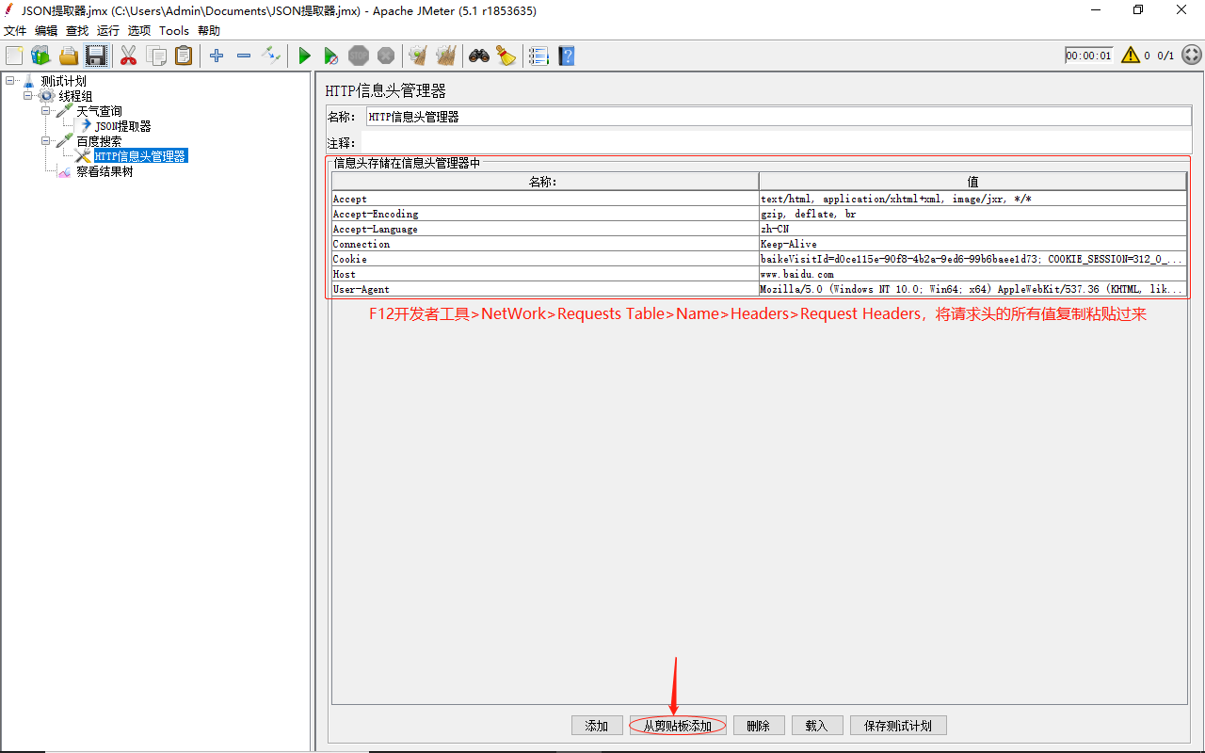Collapse the 百度搜索 tree node
Screen dimensions: 1205x753
click(x=46, y=141)
